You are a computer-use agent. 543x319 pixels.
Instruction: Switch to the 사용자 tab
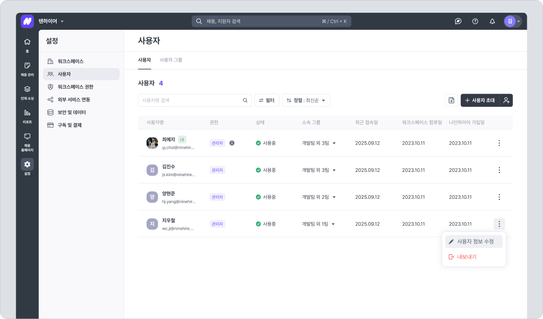pyautogui.click(x=144, y=60)
